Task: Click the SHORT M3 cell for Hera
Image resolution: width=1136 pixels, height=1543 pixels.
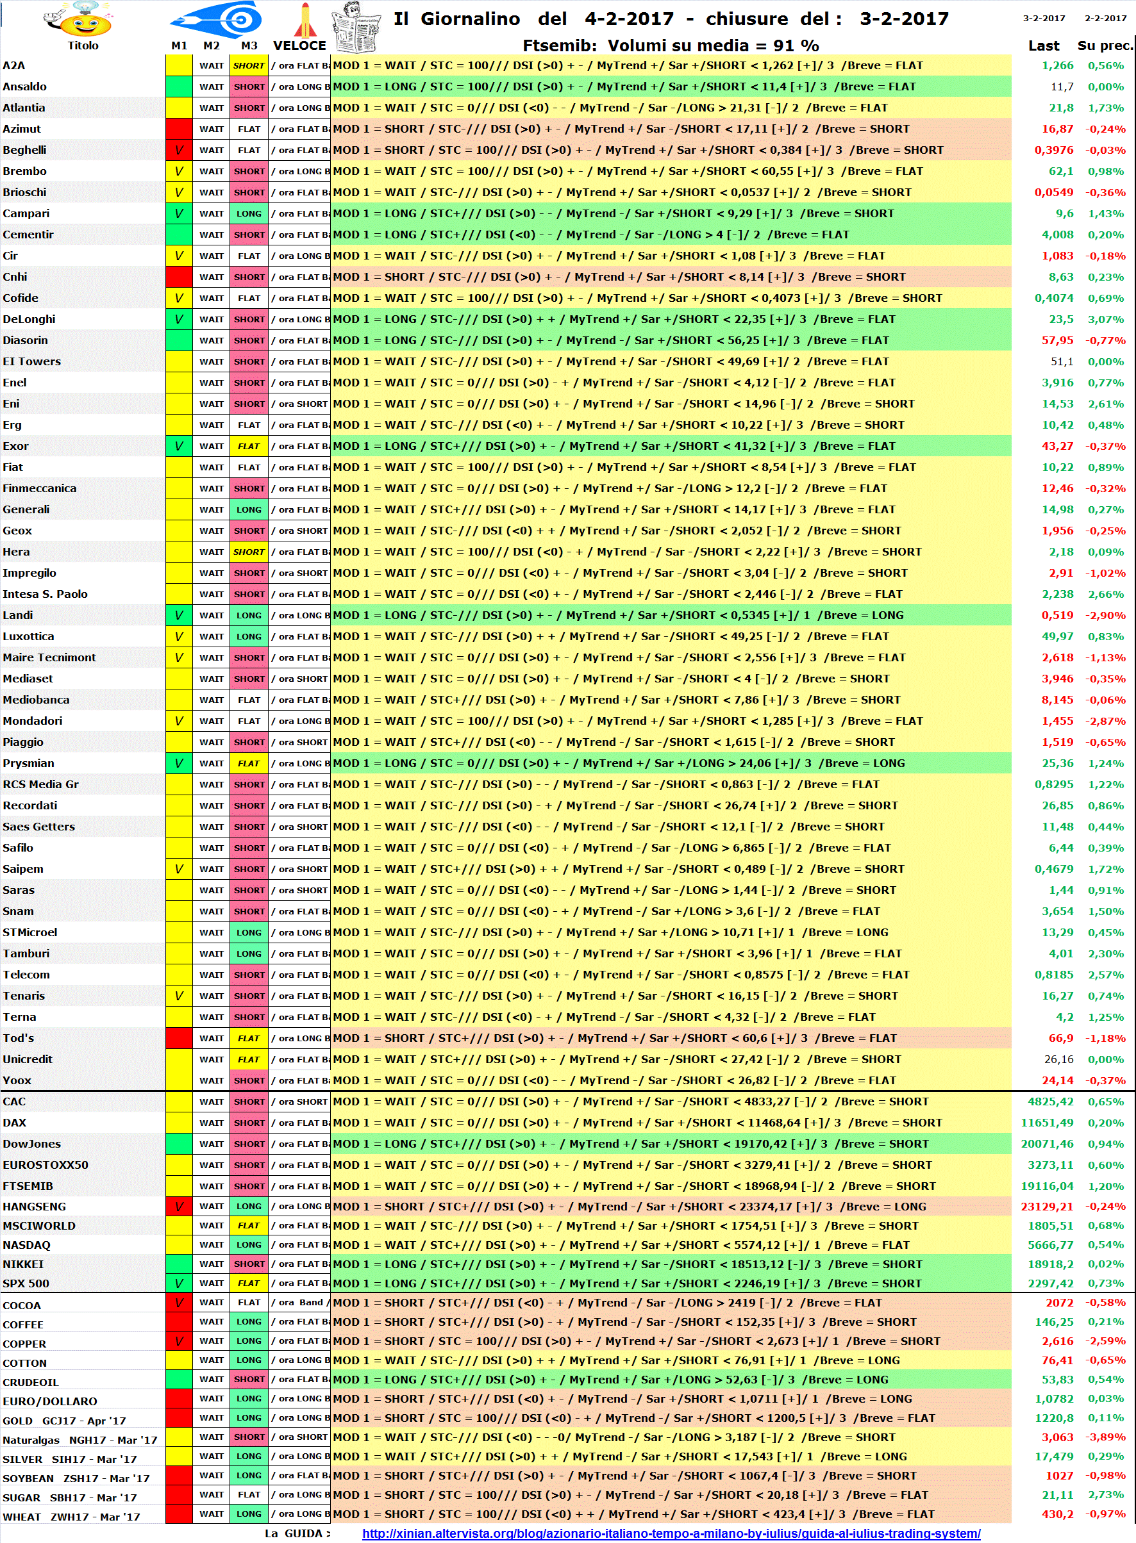Action: click(249, 551)
